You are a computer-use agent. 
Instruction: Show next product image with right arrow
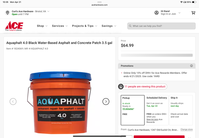coord(106,101)
